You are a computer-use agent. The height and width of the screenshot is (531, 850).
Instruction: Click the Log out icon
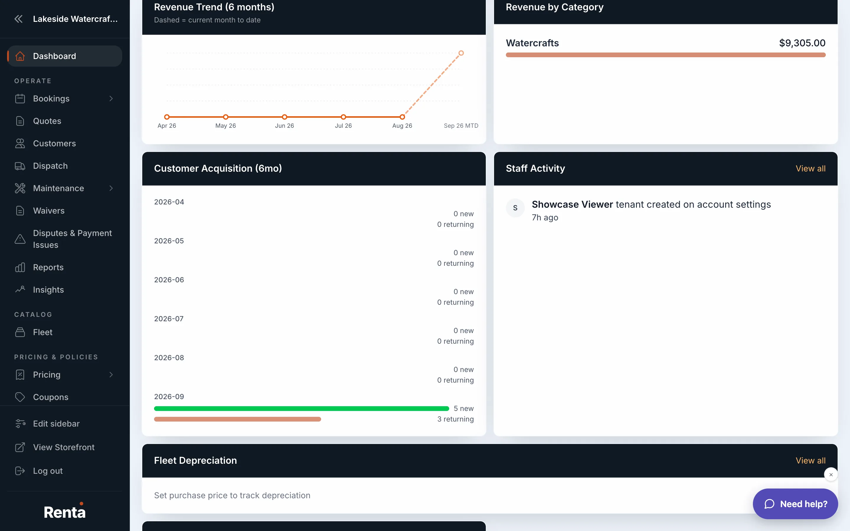coord(20,471)
